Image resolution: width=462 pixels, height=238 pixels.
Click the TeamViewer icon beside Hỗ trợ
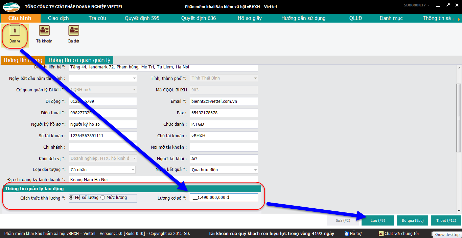347,234
